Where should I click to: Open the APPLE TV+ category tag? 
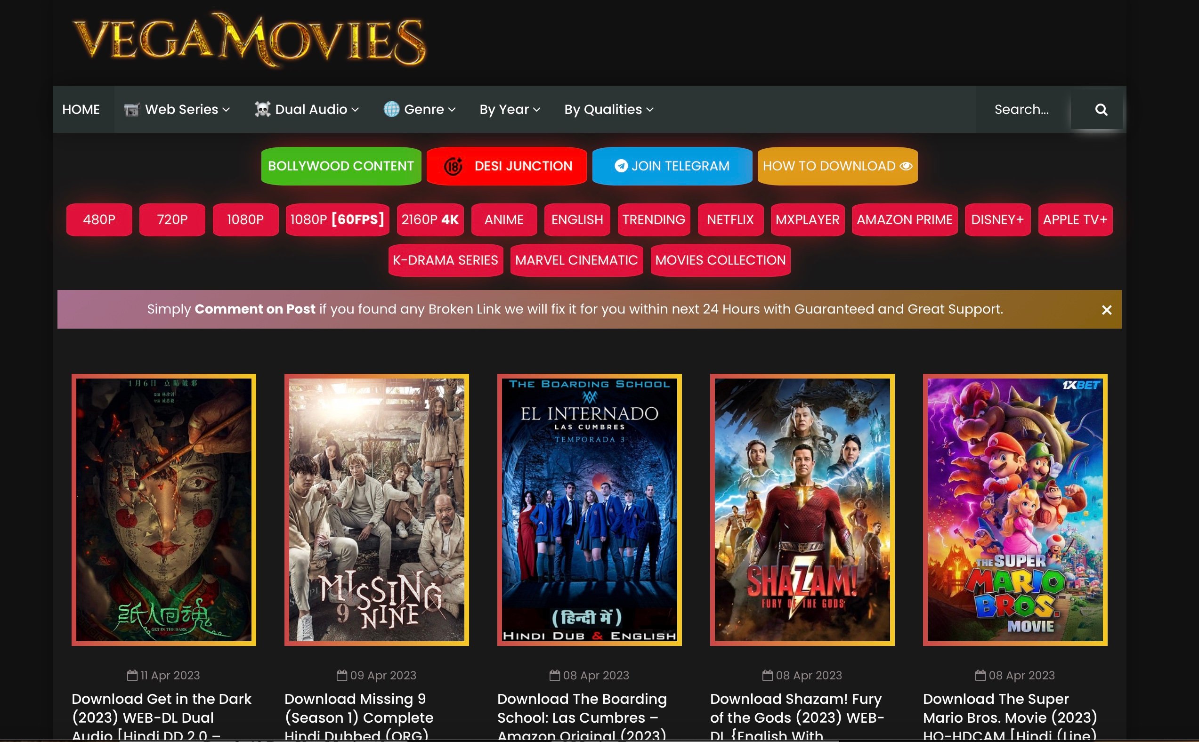coord(1075,219)
